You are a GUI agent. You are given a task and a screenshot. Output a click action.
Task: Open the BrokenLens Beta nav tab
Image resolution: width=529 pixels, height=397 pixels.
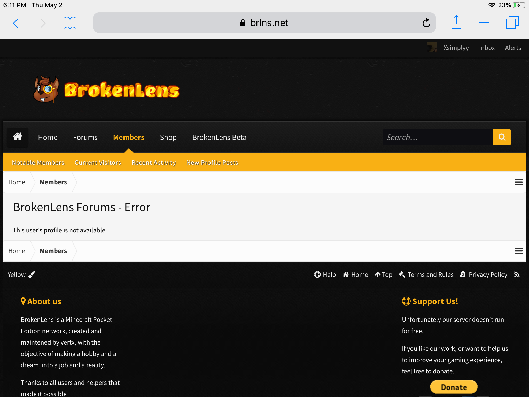(x=219, y=137)
